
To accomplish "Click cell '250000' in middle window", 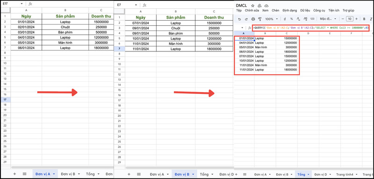I will pyautogui.click(x=214, y=28).
